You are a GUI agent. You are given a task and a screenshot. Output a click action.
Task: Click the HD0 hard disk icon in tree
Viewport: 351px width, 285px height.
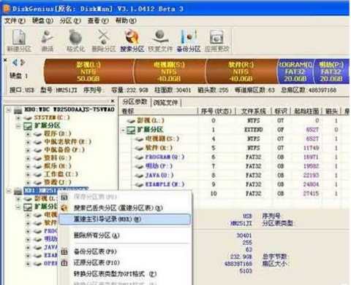pos(18,111)
